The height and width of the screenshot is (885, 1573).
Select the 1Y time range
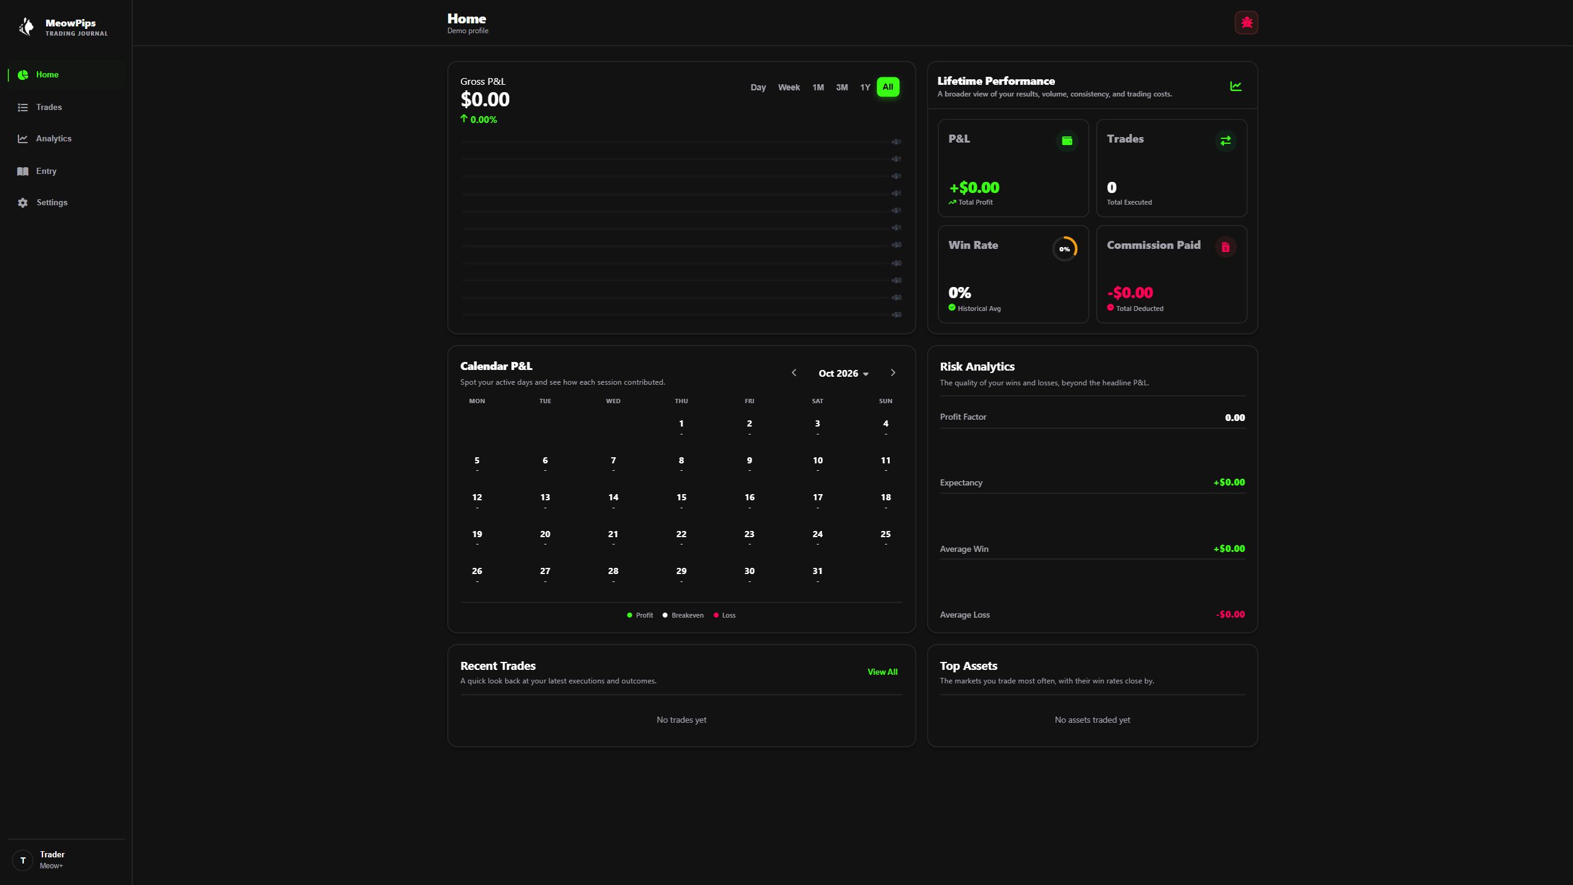pos(865,87)
